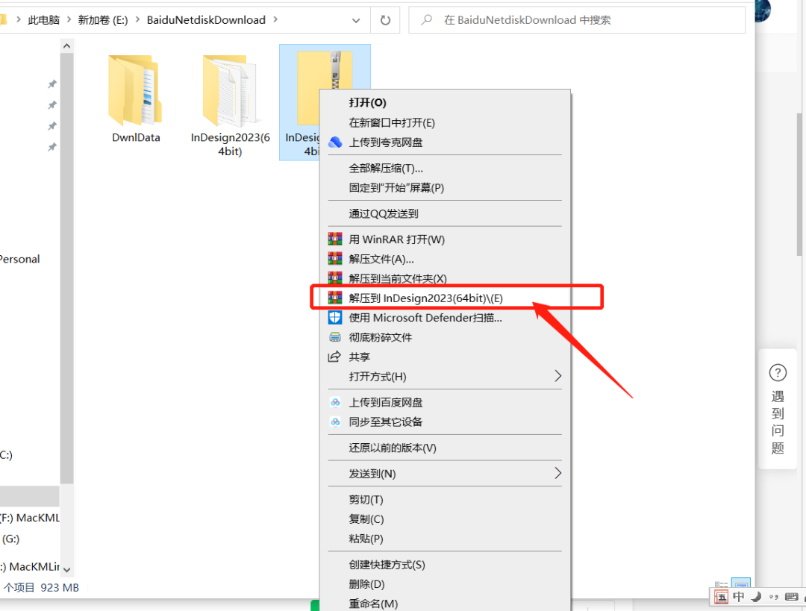
Task: Expand the 发送到(N) submenu chevron
Action: point(558,473)
